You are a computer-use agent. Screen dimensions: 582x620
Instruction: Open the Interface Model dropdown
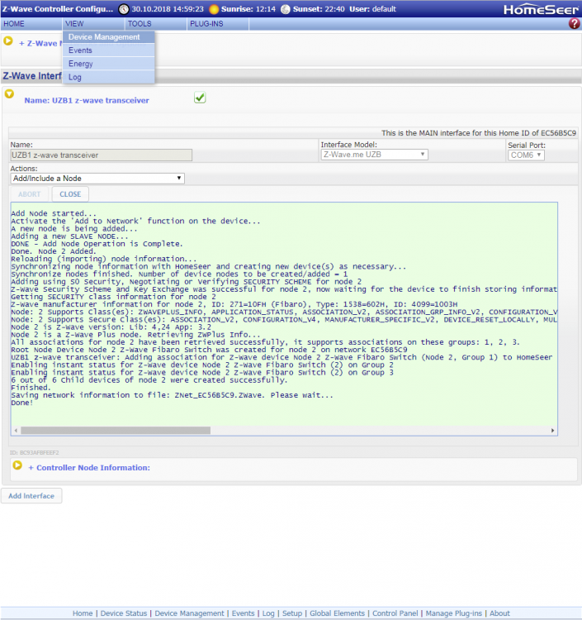pyautogui.click(x=374, y=155)
